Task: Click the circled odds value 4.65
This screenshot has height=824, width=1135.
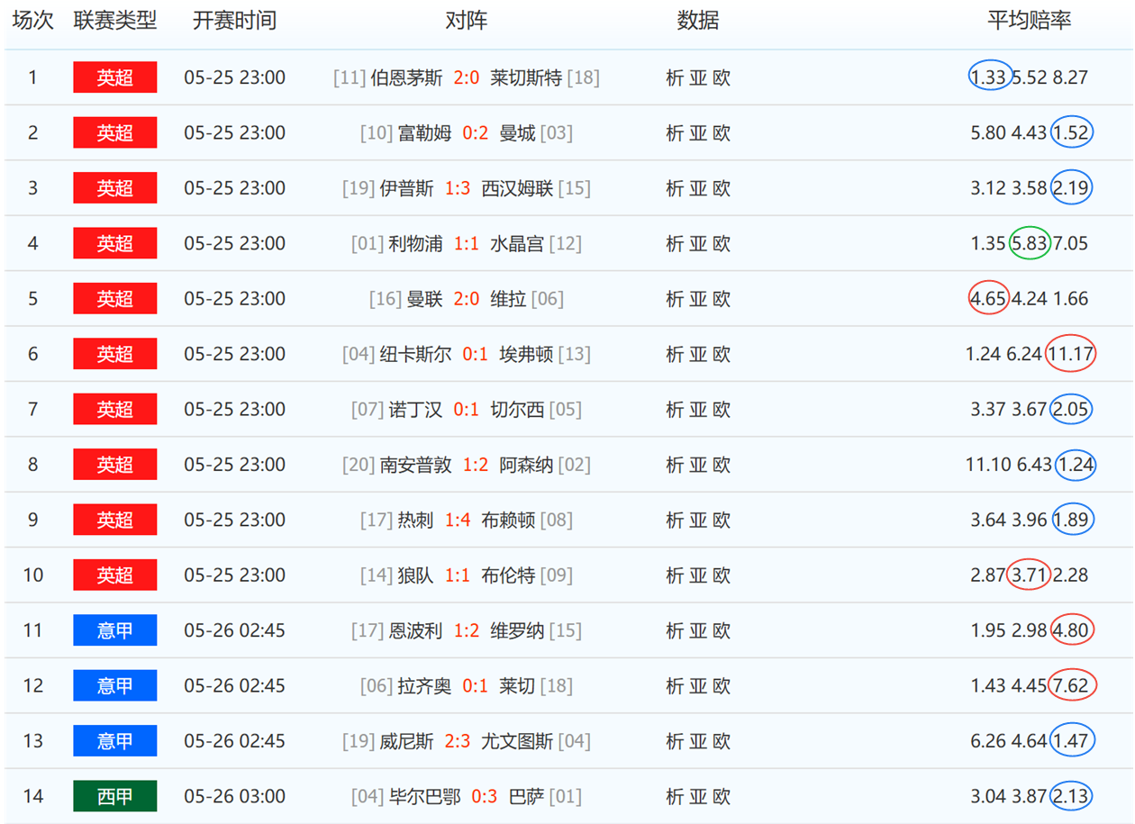Action: click(988, 299)
